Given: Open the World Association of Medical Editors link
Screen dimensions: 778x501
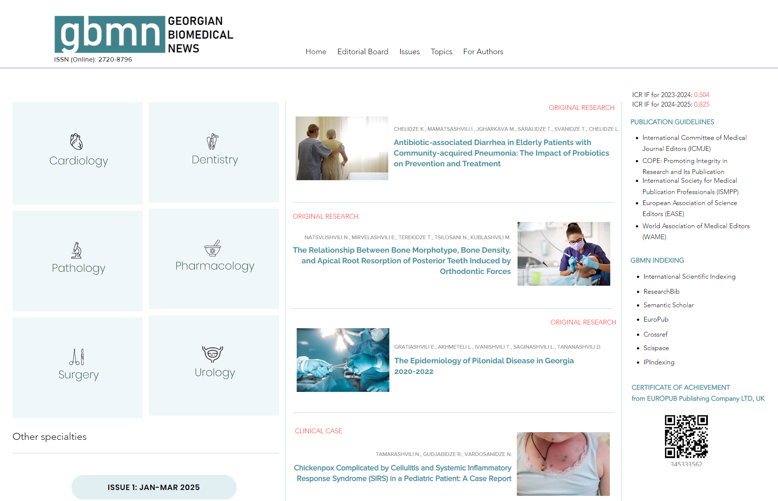Looking at the screenshot, I should click(x=696, y=226).
